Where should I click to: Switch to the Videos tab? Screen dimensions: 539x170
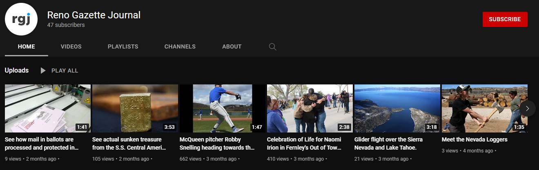coord(71,46)
